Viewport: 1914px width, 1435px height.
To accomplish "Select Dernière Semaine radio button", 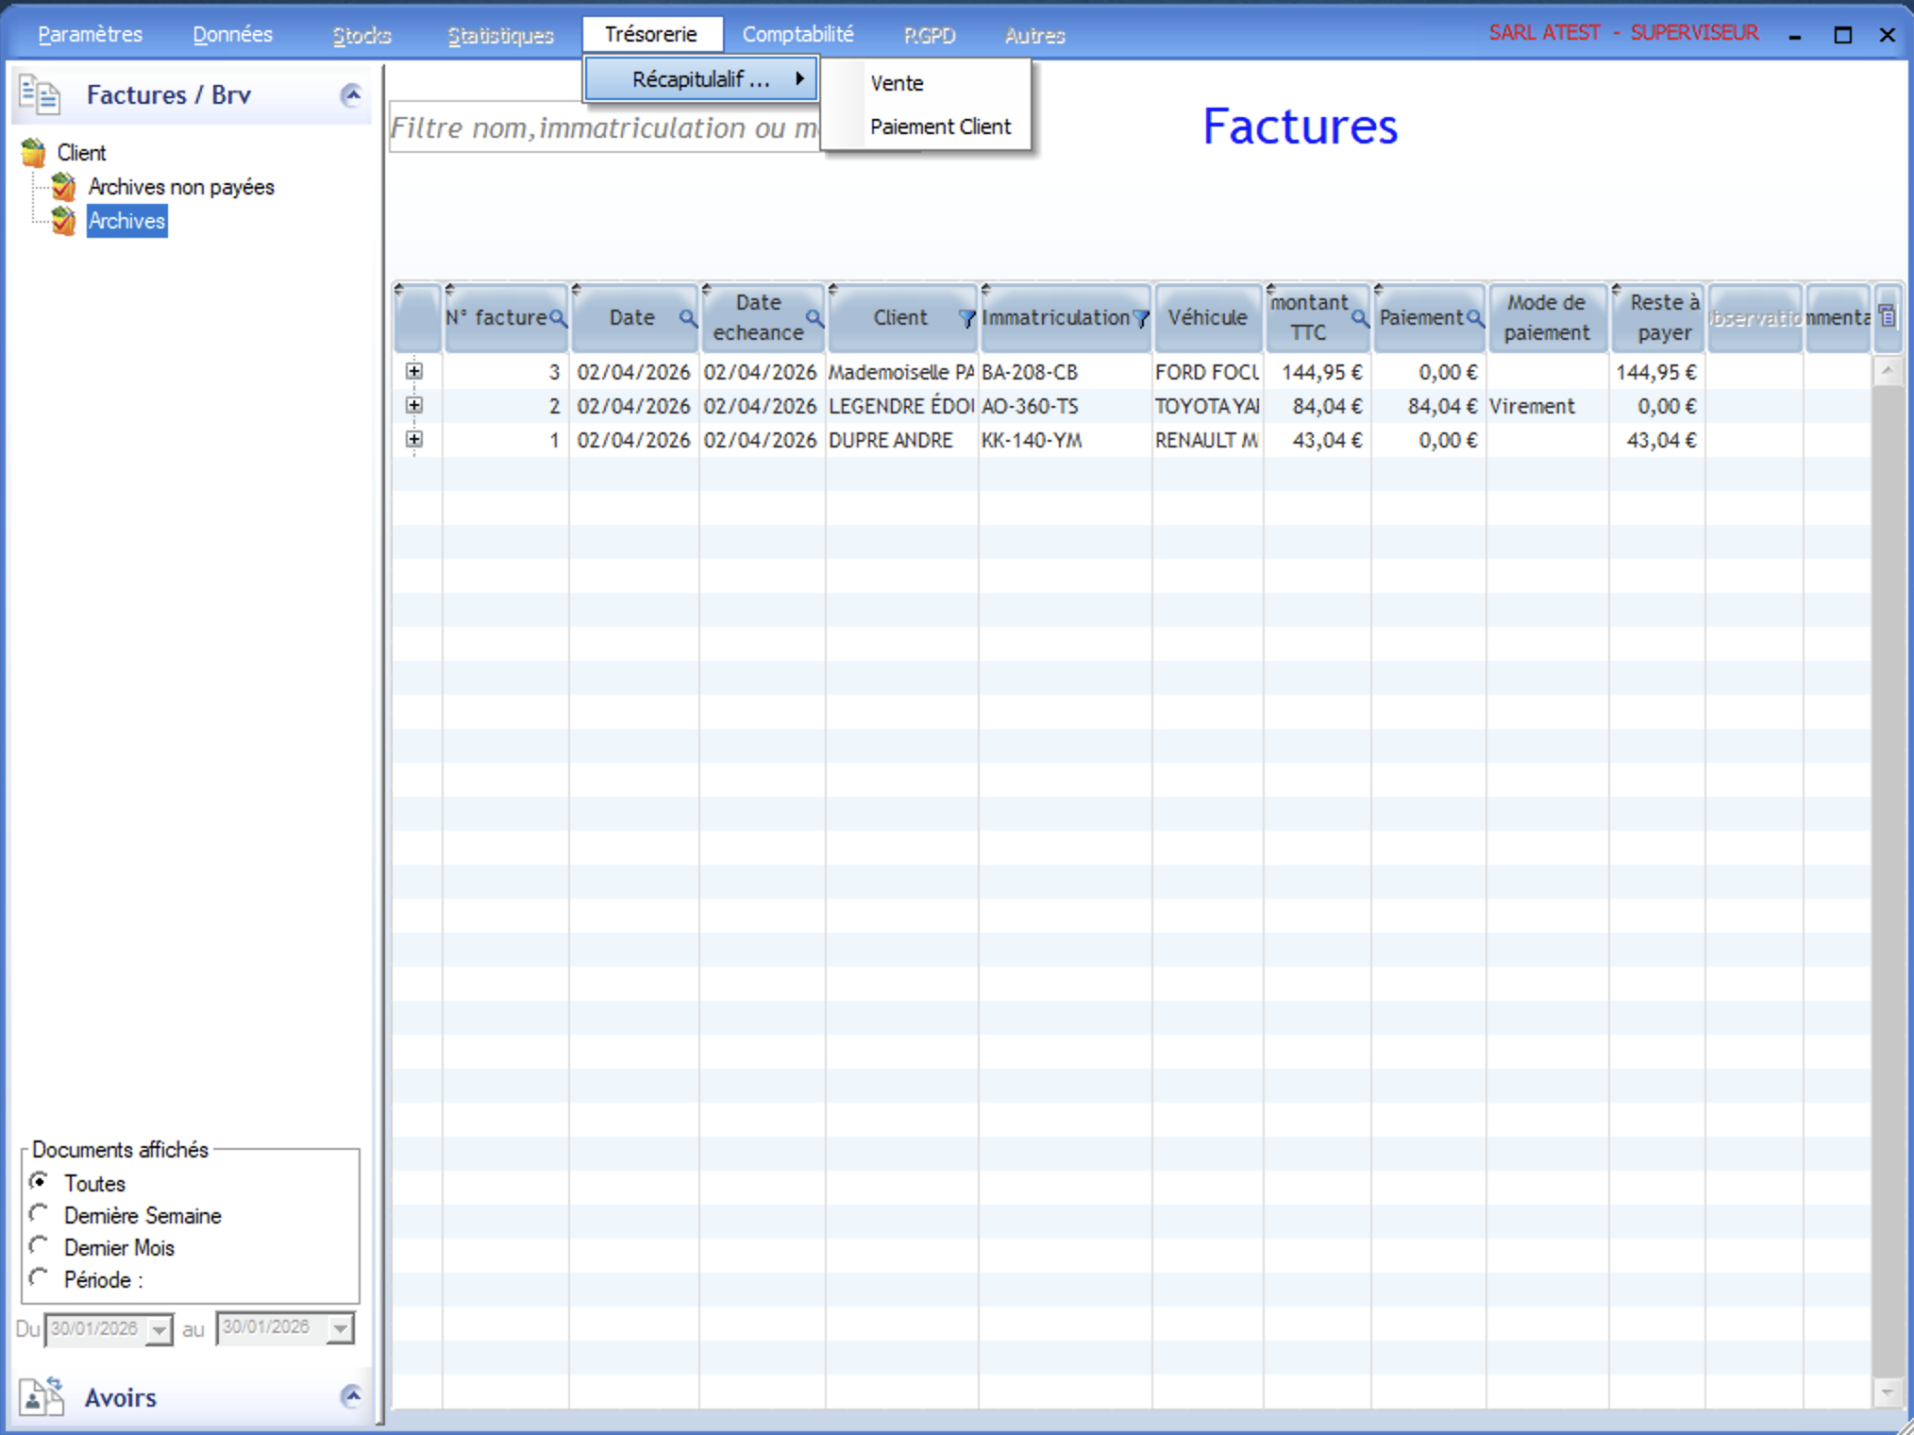I will click(x=39, y=1214).
